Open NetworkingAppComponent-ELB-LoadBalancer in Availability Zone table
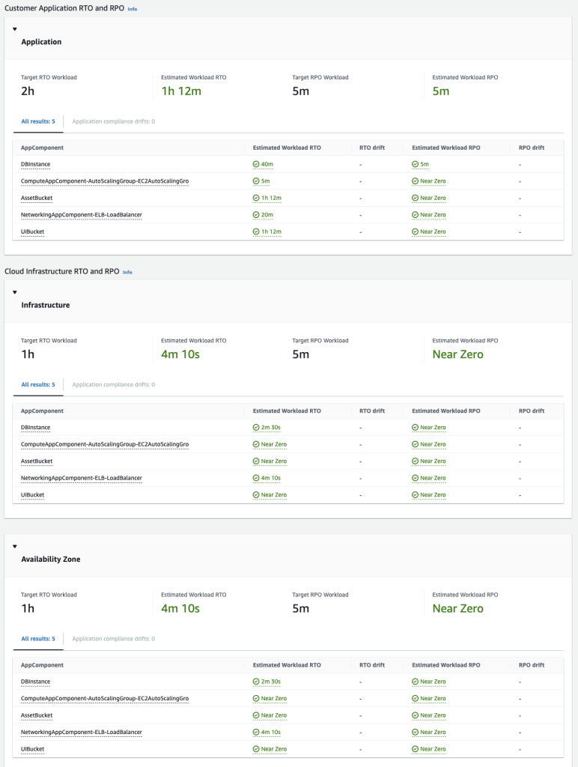The image size is (578, 767). coord(82,733)
